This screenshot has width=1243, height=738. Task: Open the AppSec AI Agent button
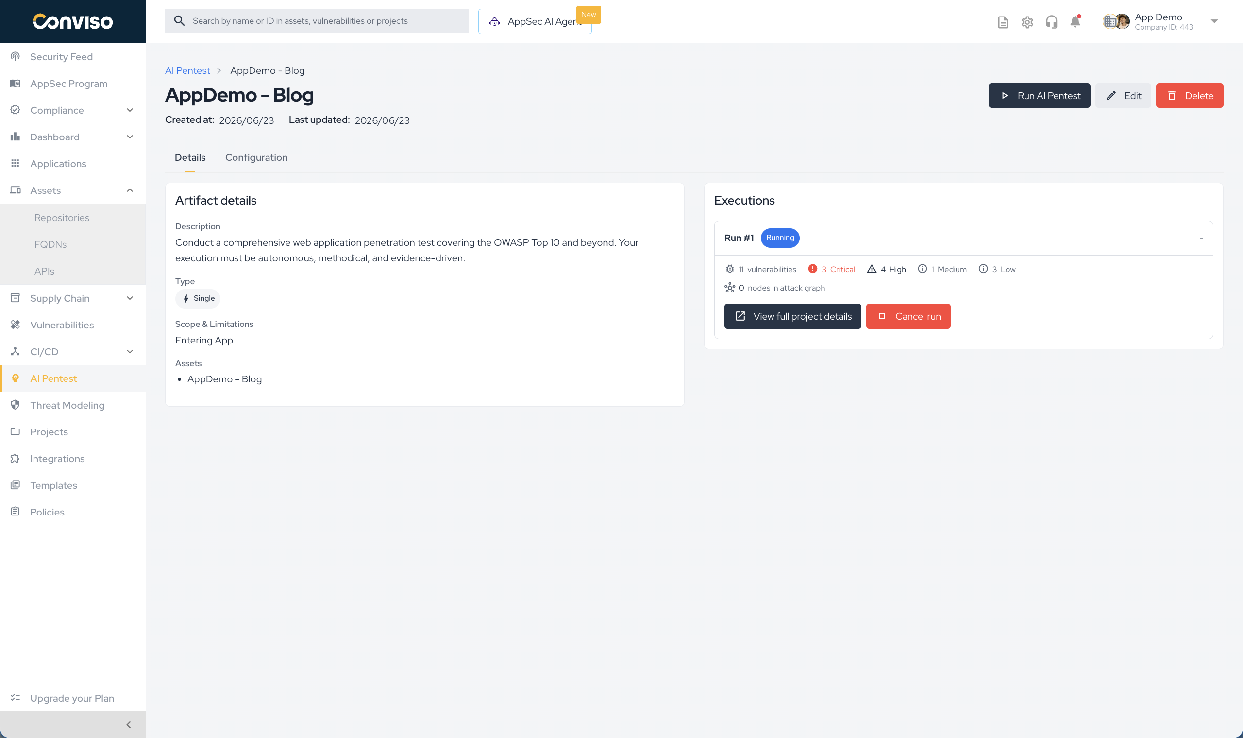[x=535, y=21]
